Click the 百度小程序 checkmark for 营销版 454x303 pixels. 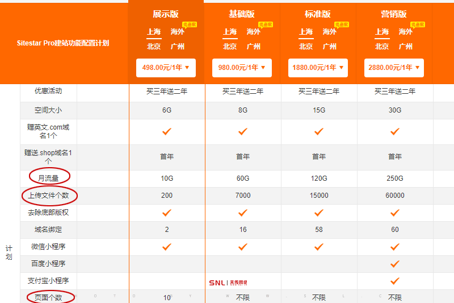[395, 264]
